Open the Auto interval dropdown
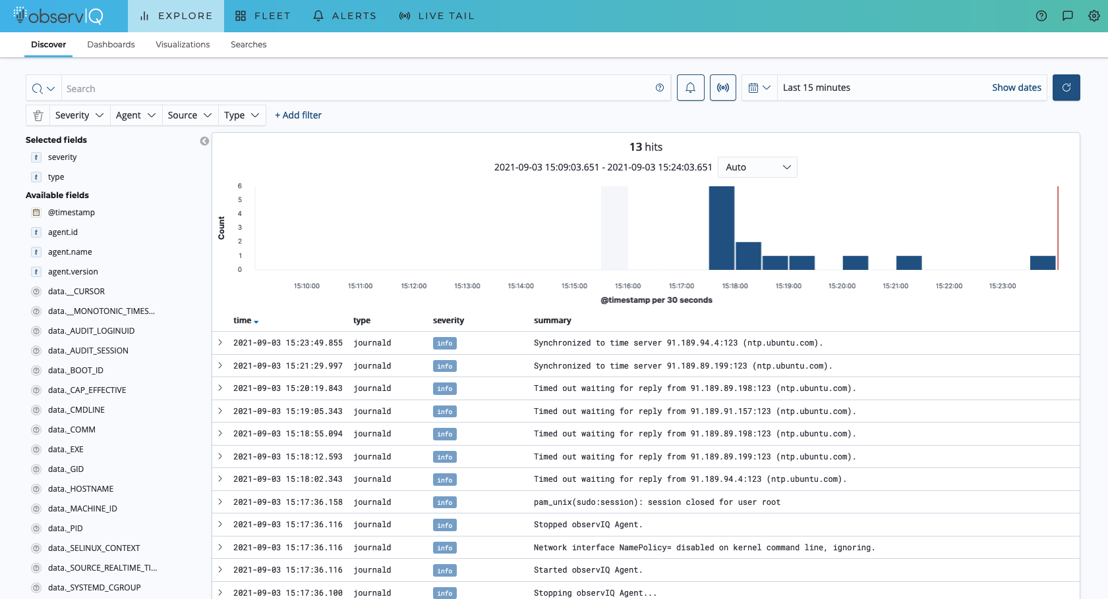 point(757,167)
